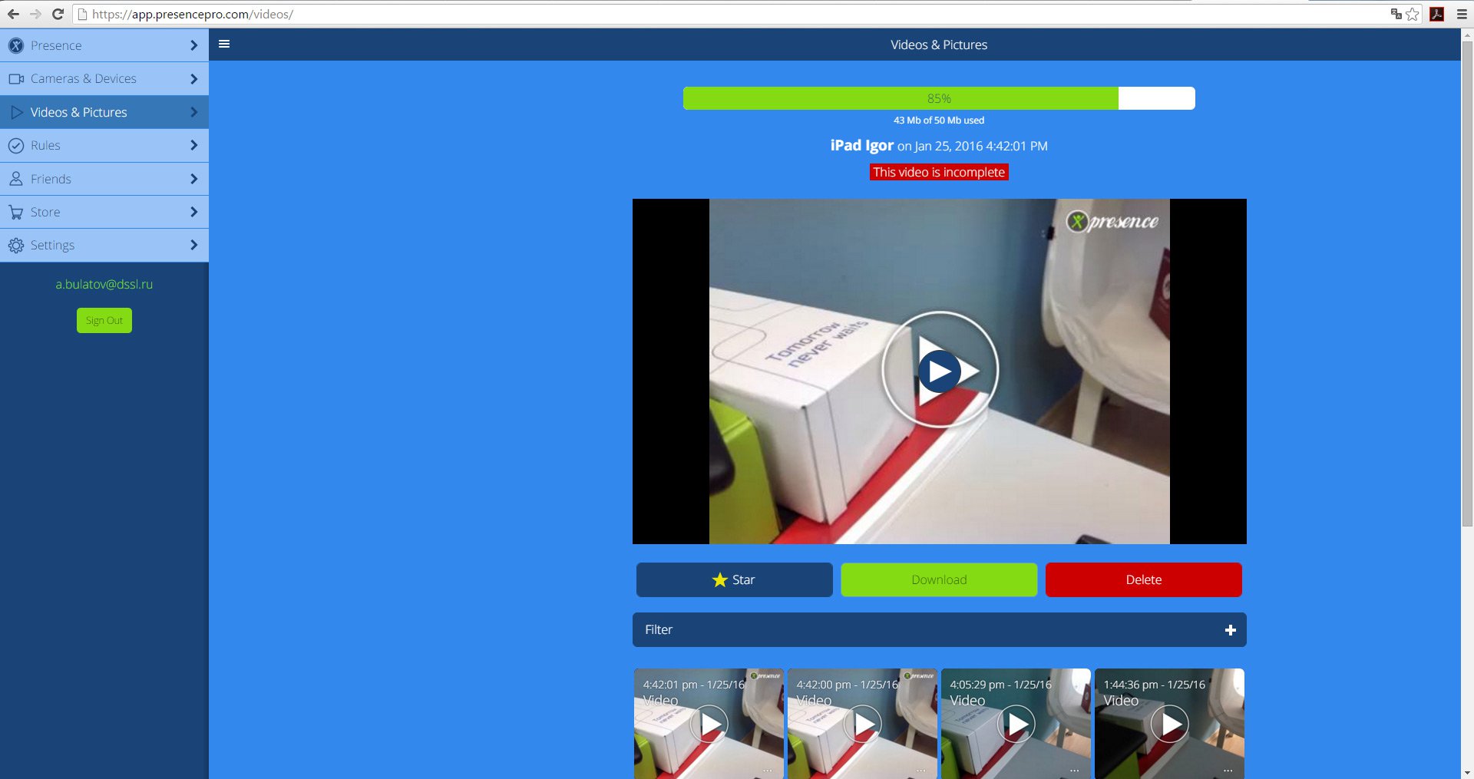Image resolution: width=1474 pixels, height=779 pixels.
Task: Expand the Presence menu chevron
Action: [x=193, y=46]
